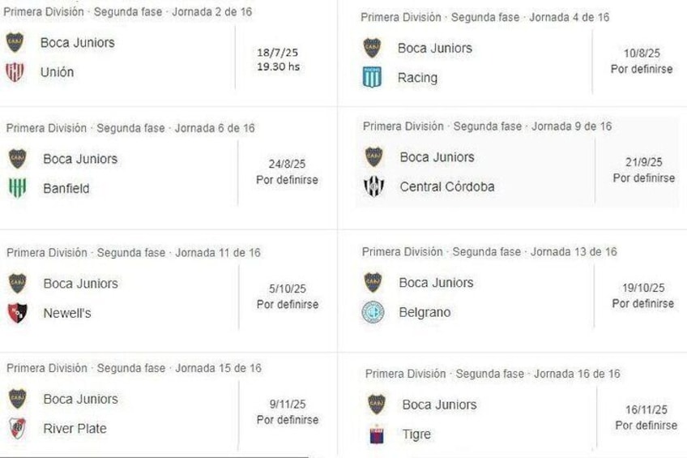This screenshot has width=687, height=458.
Task: Click the Belgrano team crest
Action: (x=373, y=312)
